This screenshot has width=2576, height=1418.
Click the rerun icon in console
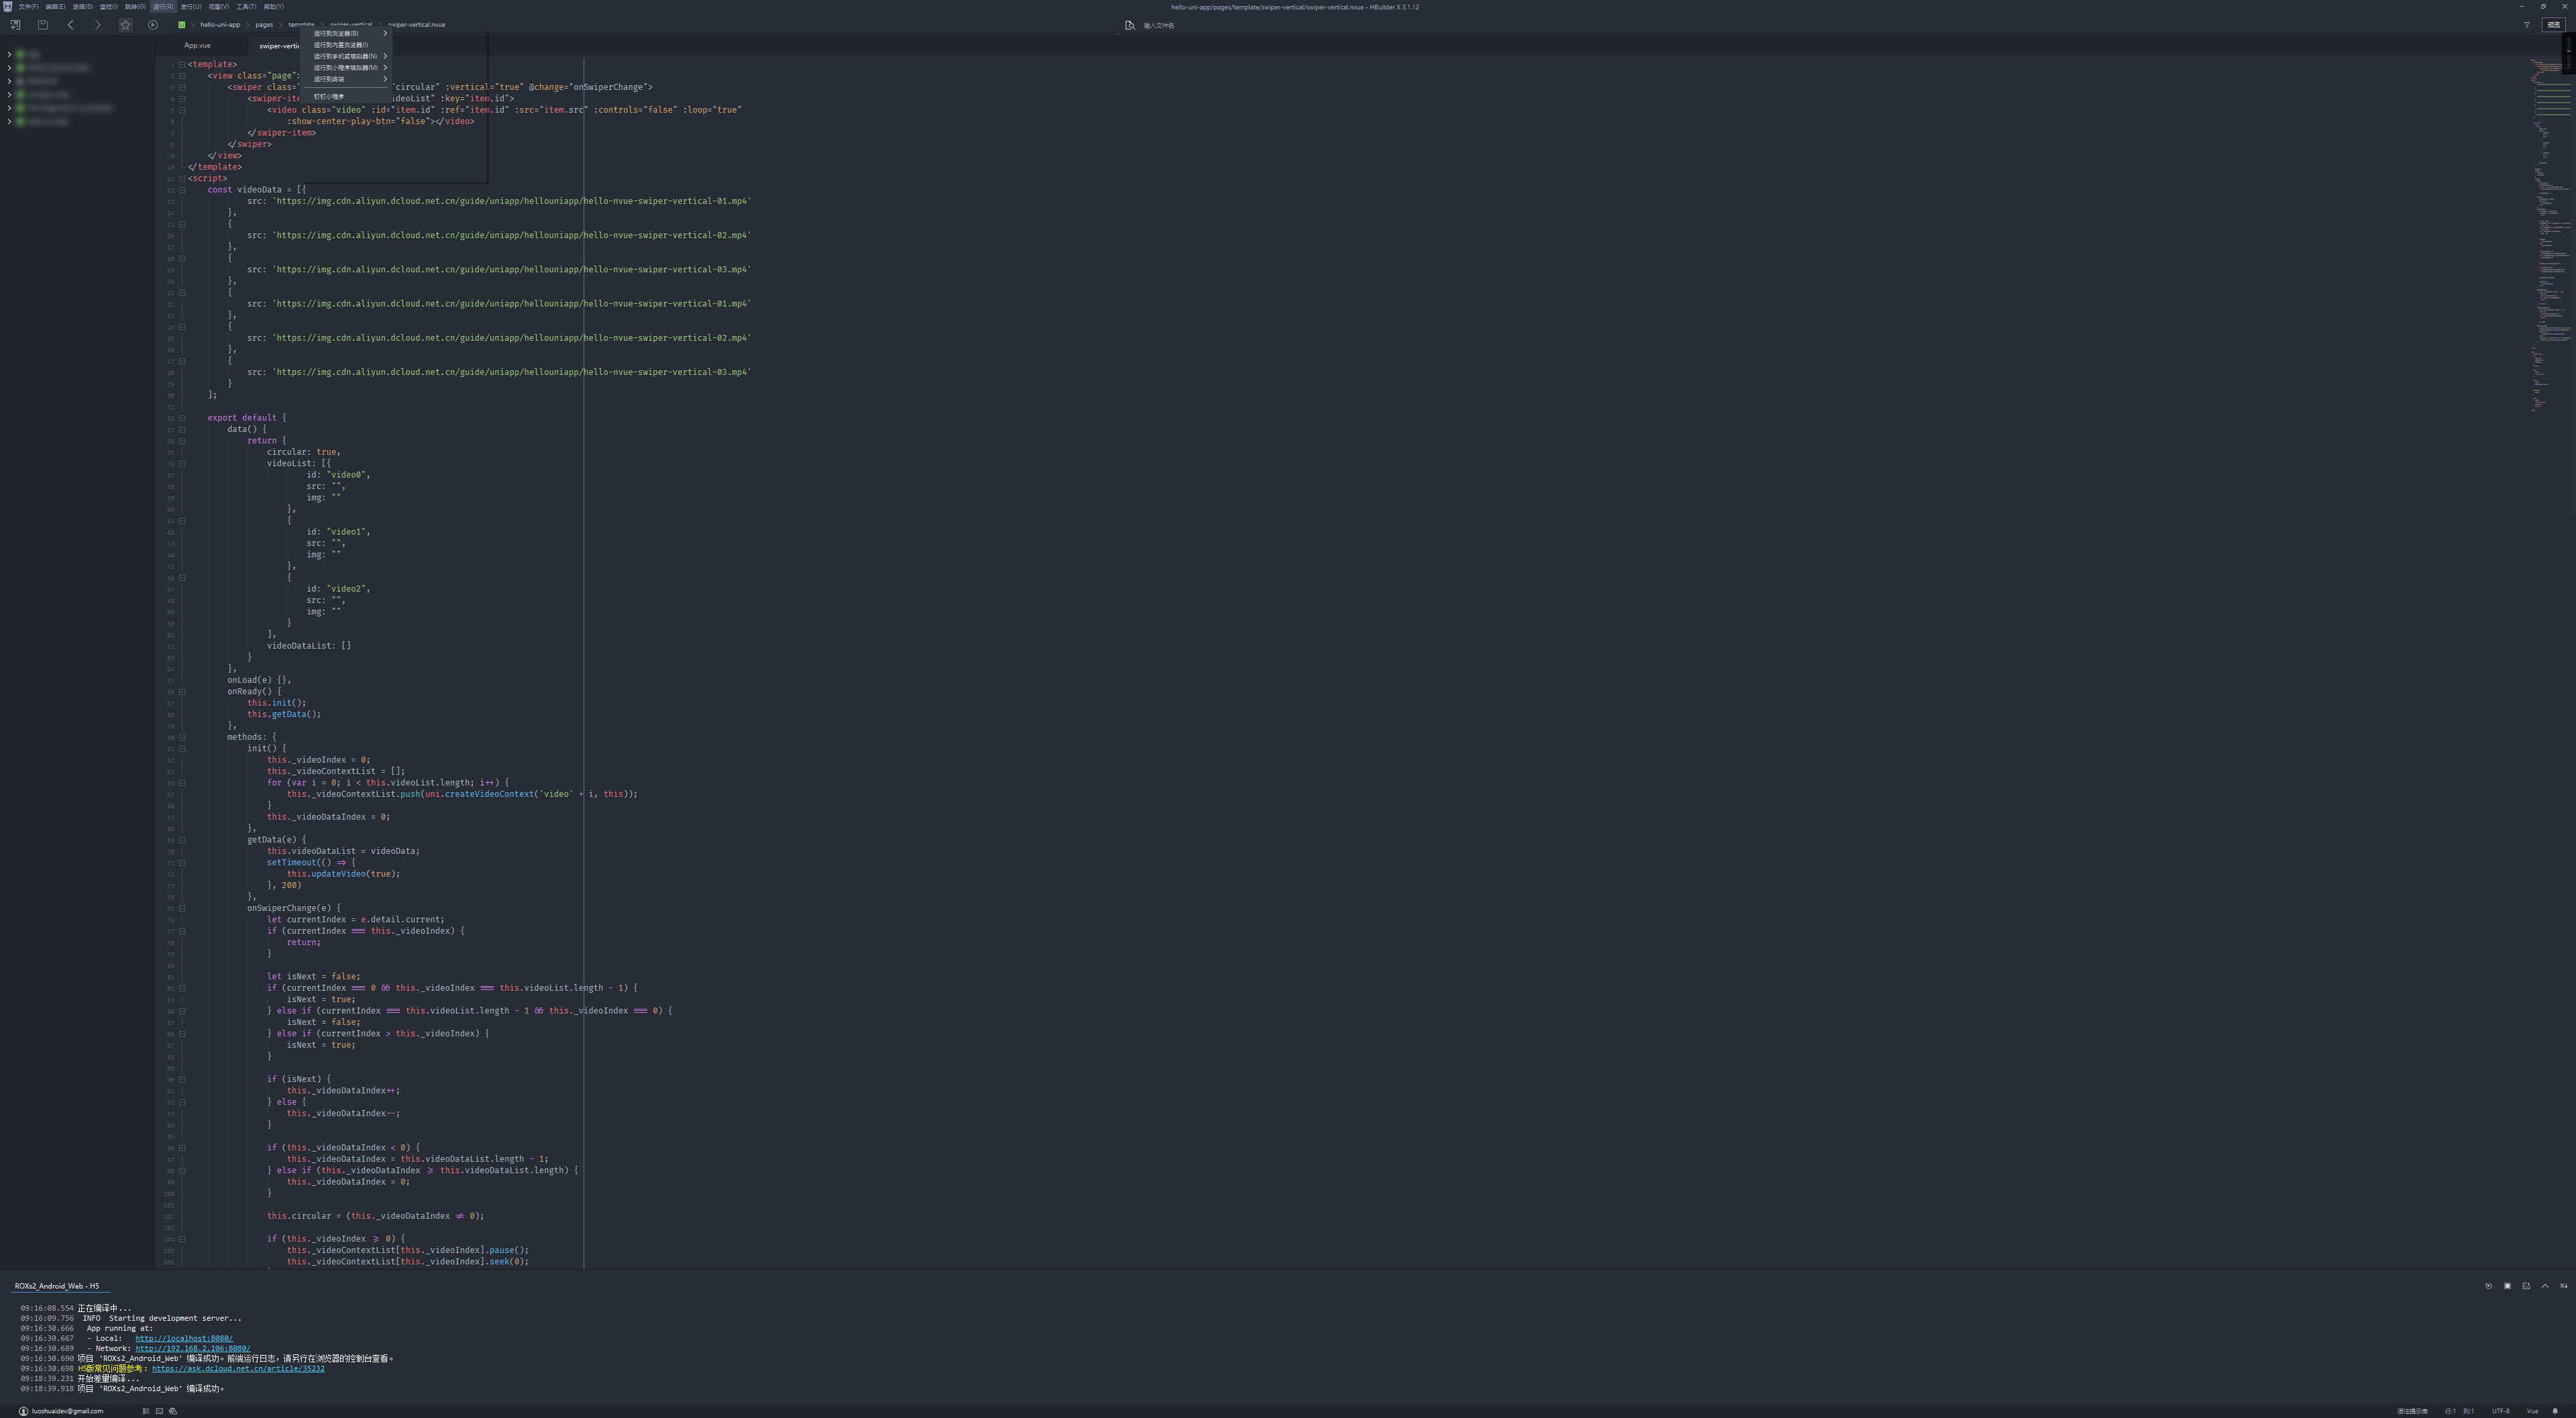[2488, 1286]
